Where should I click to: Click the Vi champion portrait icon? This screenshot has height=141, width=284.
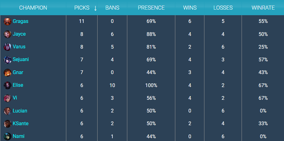(x=7, y=98)
